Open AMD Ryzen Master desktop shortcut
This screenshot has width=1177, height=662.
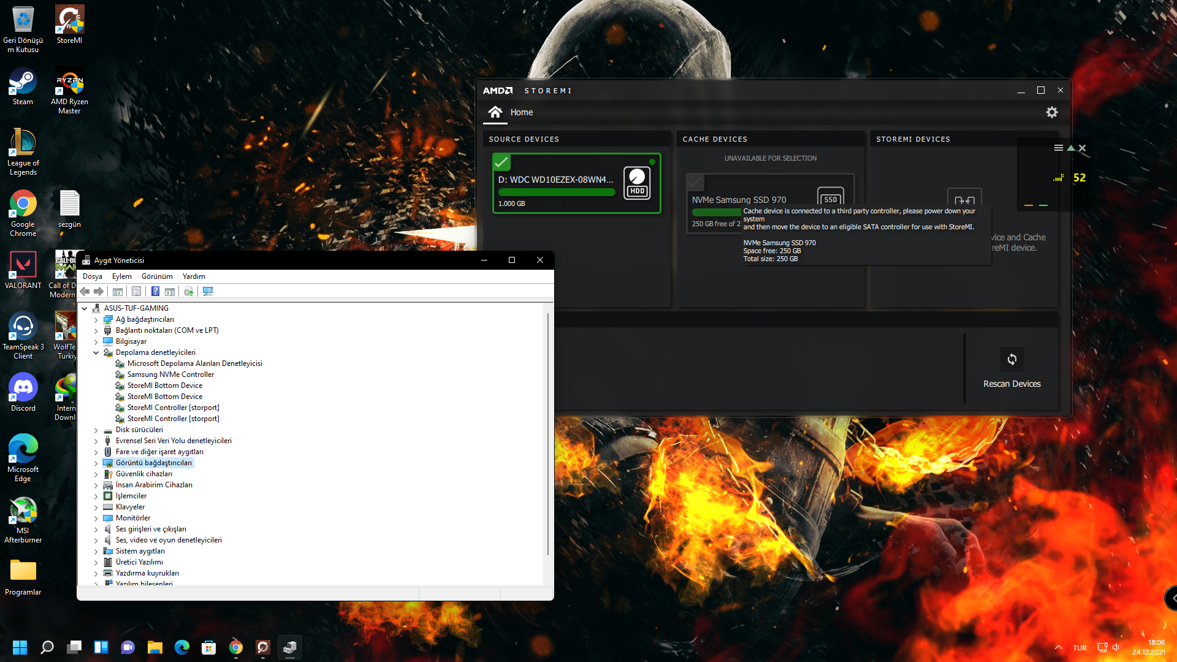[x=69, y=91]
